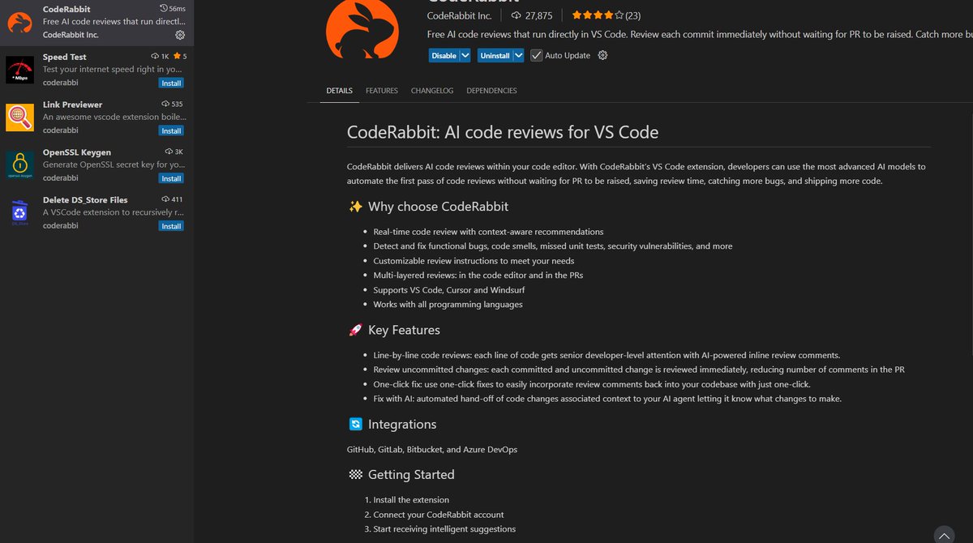The width and height of the screenshot is (973, 543).
Task: Click the Delete DS_Store Files trash icon
Action: 19,212
